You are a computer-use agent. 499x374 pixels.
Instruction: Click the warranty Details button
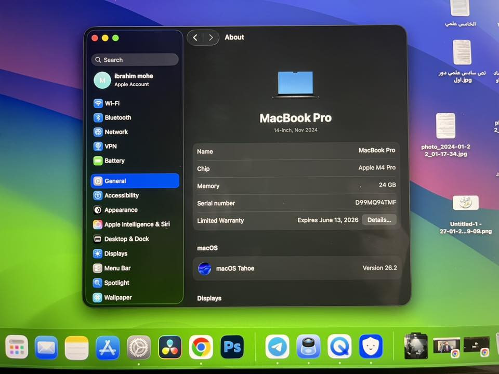(379, 220)
